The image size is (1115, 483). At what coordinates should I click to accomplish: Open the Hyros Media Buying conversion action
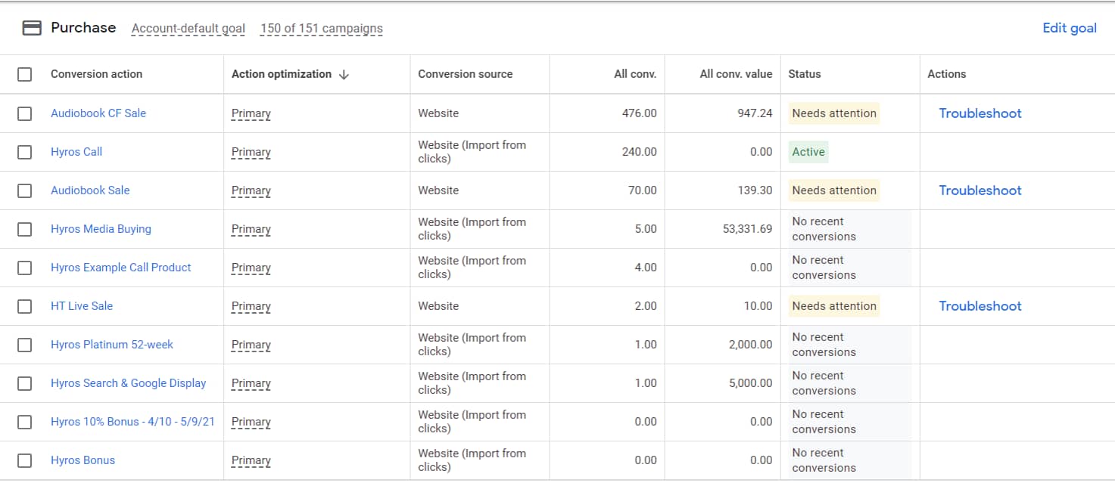tap(101, 229)
